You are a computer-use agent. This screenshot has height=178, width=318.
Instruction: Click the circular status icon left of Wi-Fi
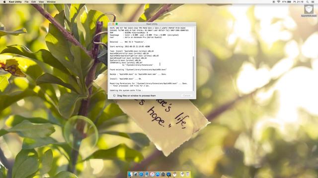(x=274, y=1)
